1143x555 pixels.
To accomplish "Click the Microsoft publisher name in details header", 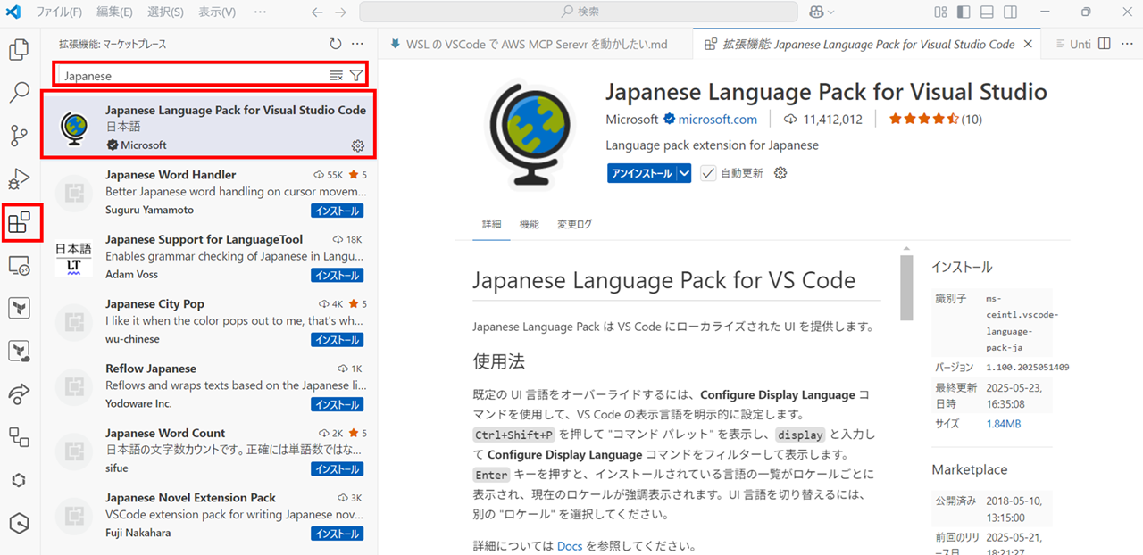I will click(x=631, y=120).
